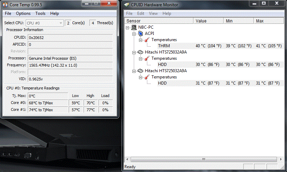Click the Core Temp title bar icon
The height and width of the screenshot is (172, 287).
tap(6, 4)
